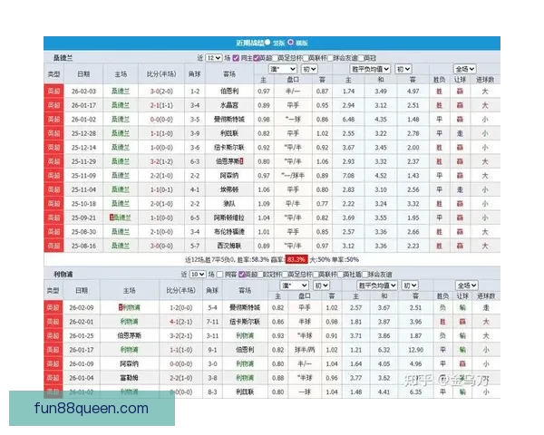Open the 澳* company dropdown in 利物浦 table
Viewport: 544px width, 435px height.
[294, 285]
